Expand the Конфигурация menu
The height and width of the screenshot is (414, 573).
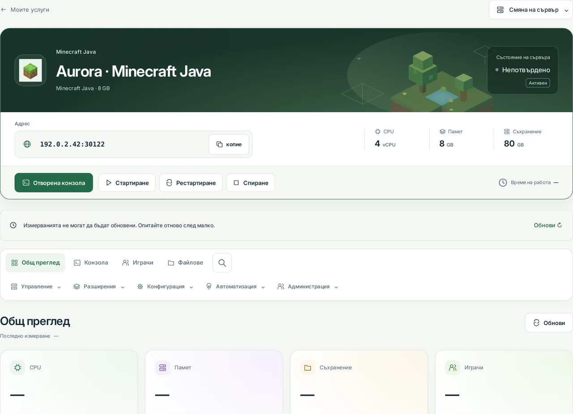point(165,287)
